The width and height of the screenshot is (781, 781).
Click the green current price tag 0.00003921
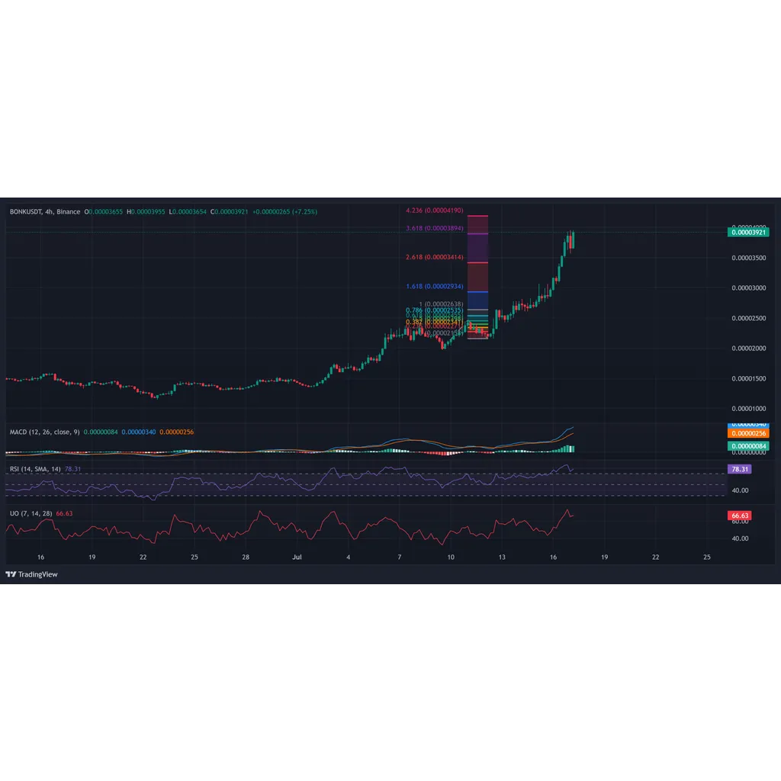tap(748, 232)
